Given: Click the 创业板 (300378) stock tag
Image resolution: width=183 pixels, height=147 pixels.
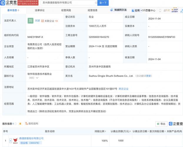Looking at the screenshot, I should click(x=30, y=143).
